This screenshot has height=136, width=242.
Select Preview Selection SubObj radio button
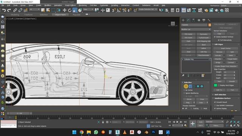[x=191, y=108]
